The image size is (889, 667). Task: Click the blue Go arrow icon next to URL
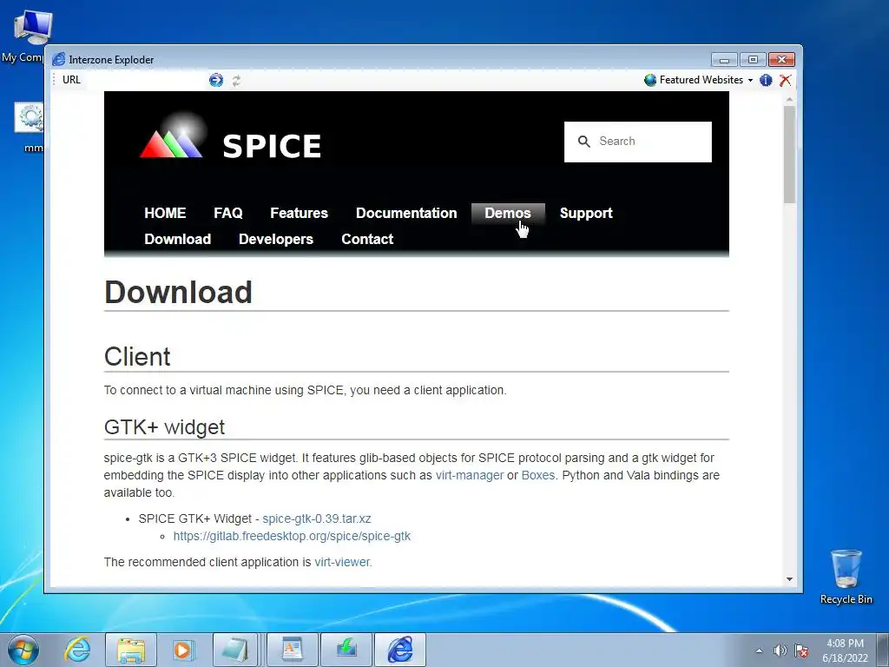216,80
